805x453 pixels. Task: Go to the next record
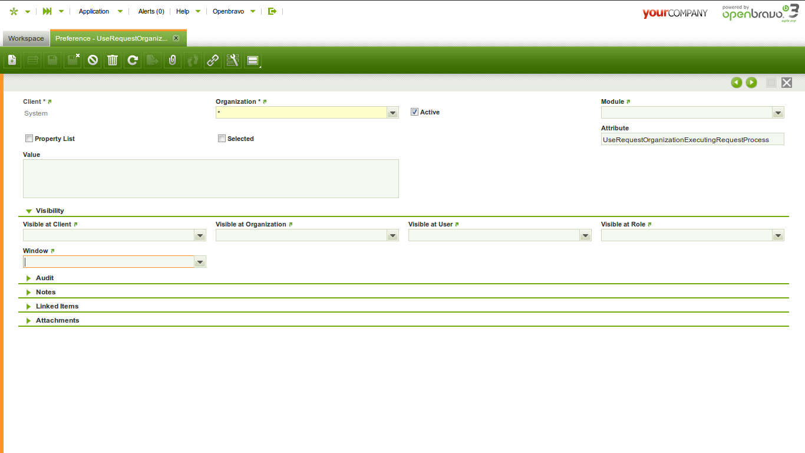point(751,83)
